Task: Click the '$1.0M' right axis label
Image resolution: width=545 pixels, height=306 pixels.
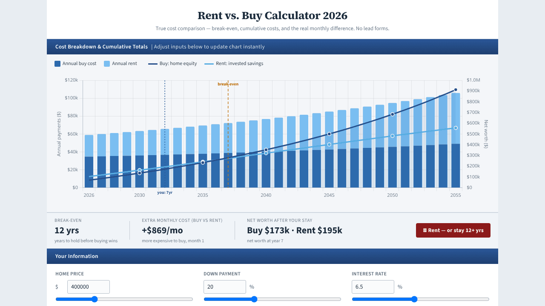Action: [x=473, y=80]
